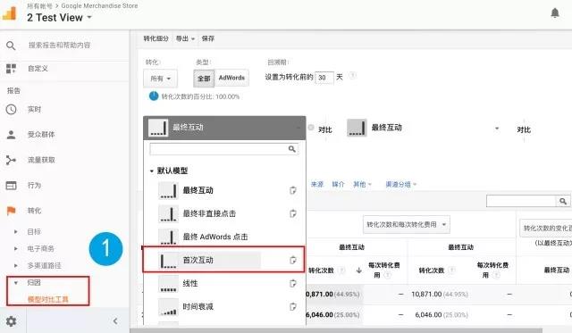
Task: Click the 10,871.00 value in 最终互动 column
Action: 426,294
